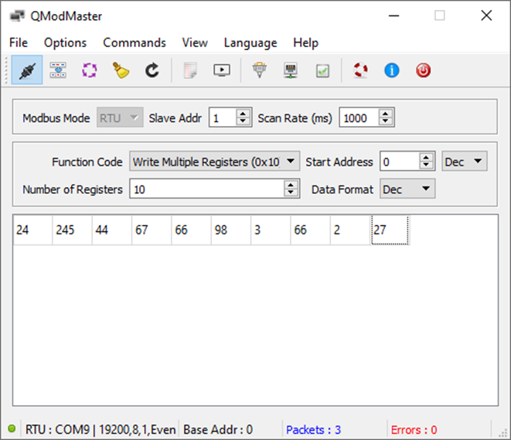This screenshot has width=511, height=440.
Task: Select register cell with value 3
Action: tap(271, 230)
